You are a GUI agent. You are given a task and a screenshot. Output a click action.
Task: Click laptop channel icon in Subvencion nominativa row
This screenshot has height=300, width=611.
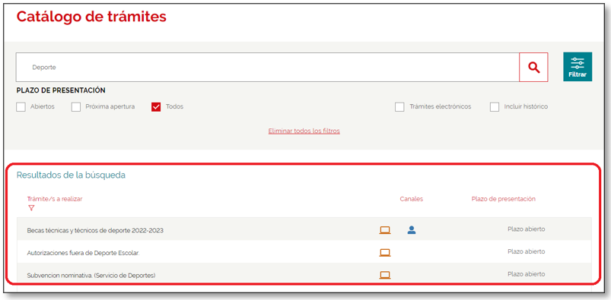tap(385, 276)
